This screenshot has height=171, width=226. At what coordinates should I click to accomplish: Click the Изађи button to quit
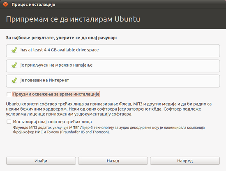(x=41, y=161)
